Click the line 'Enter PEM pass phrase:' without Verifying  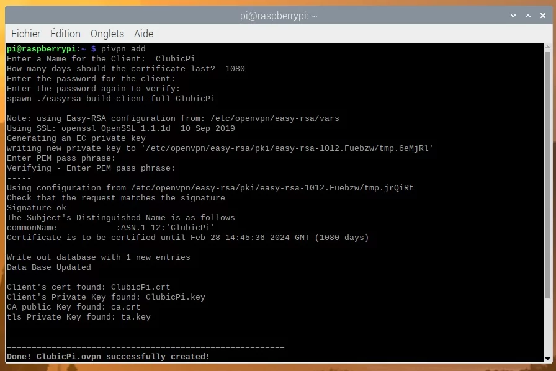click(61, 158)
